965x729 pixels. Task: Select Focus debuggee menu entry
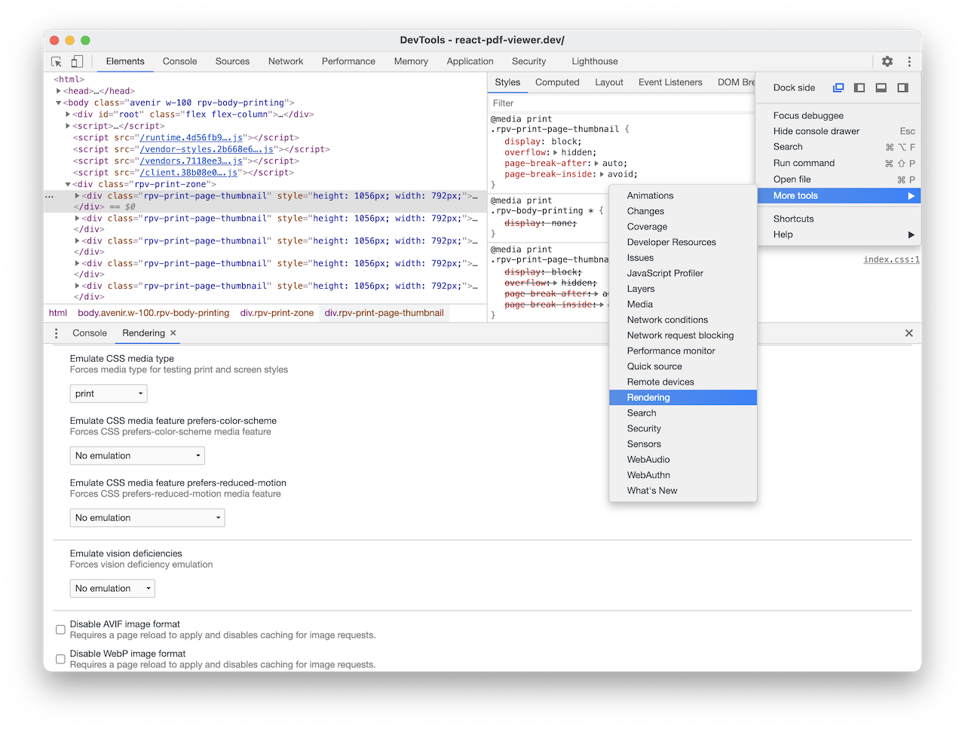click(x=838, y=115)
